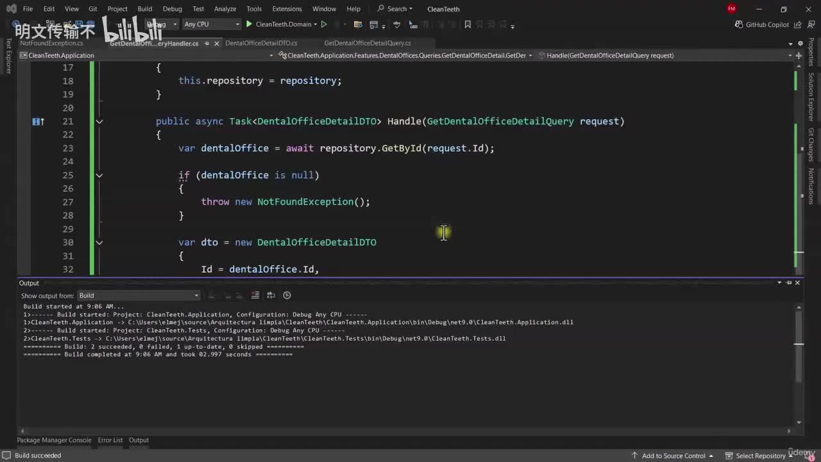Open the GitHub Copilot menu

coord(762,24)
